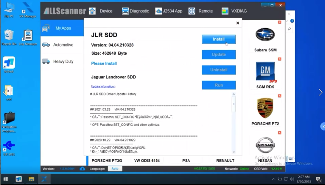Click the Size: 462848 Byte text

(x=109, y=53)
